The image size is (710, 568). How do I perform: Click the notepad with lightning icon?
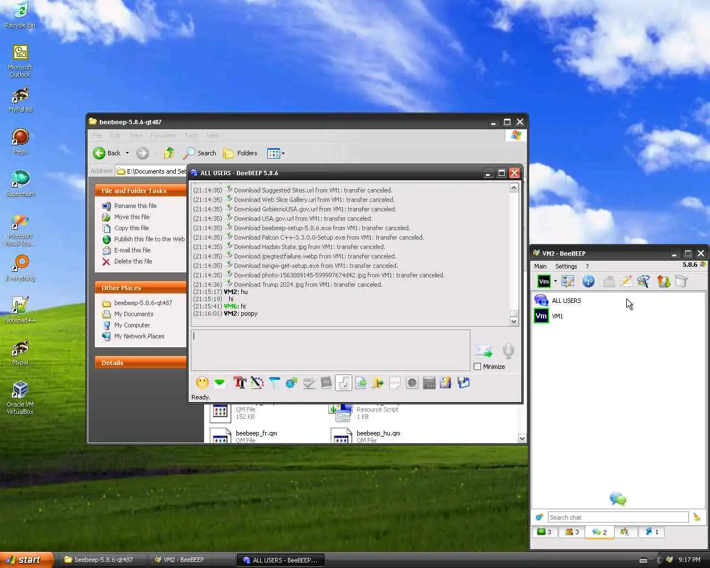[445, 382]
